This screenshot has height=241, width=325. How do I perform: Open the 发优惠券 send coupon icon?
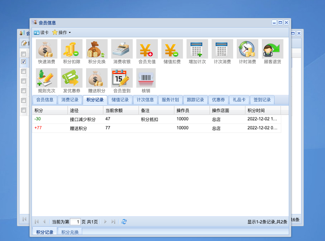click(71, 78)
